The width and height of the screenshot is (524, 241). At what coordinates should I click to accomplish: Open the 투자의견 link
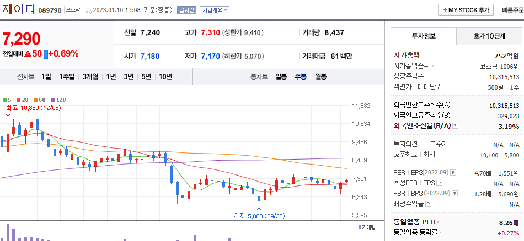[x=406, y=144]
